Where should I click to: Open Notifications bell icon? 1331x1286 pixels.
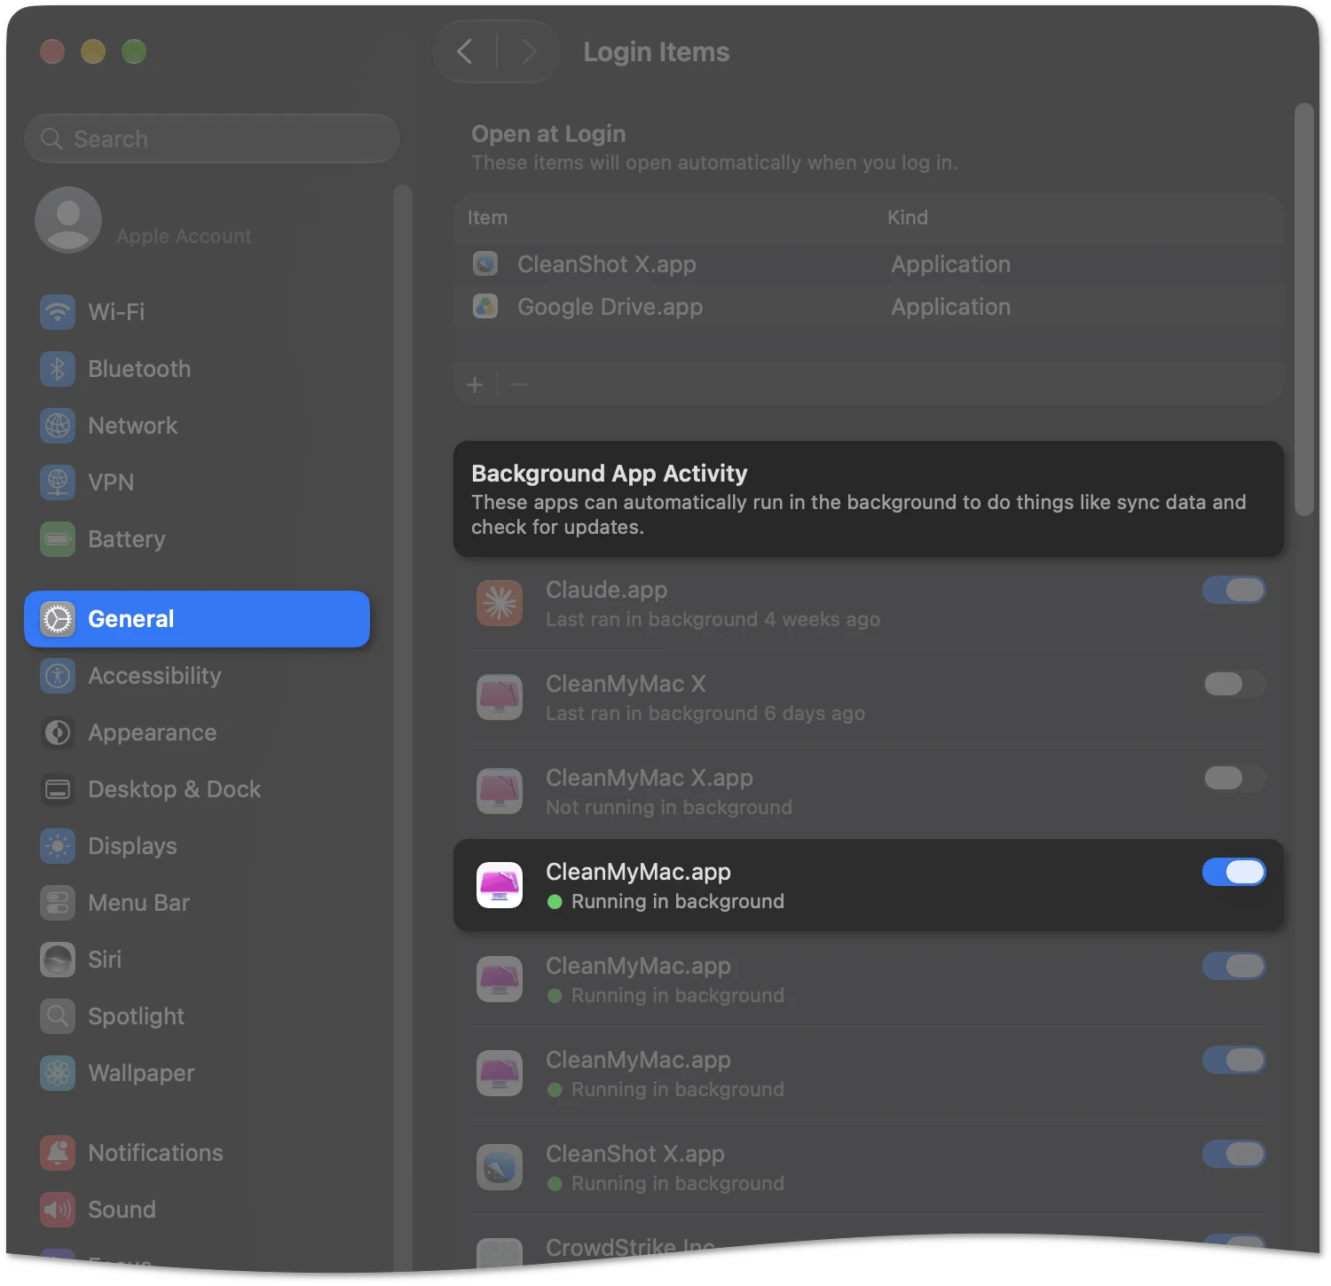pyautogui.click(x=58, y=1153)
